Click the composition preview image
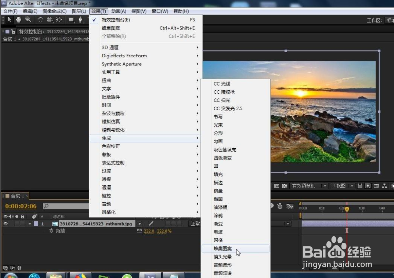Image resolution: width=394 pixels, height=278 pixels. coord(323,111)
